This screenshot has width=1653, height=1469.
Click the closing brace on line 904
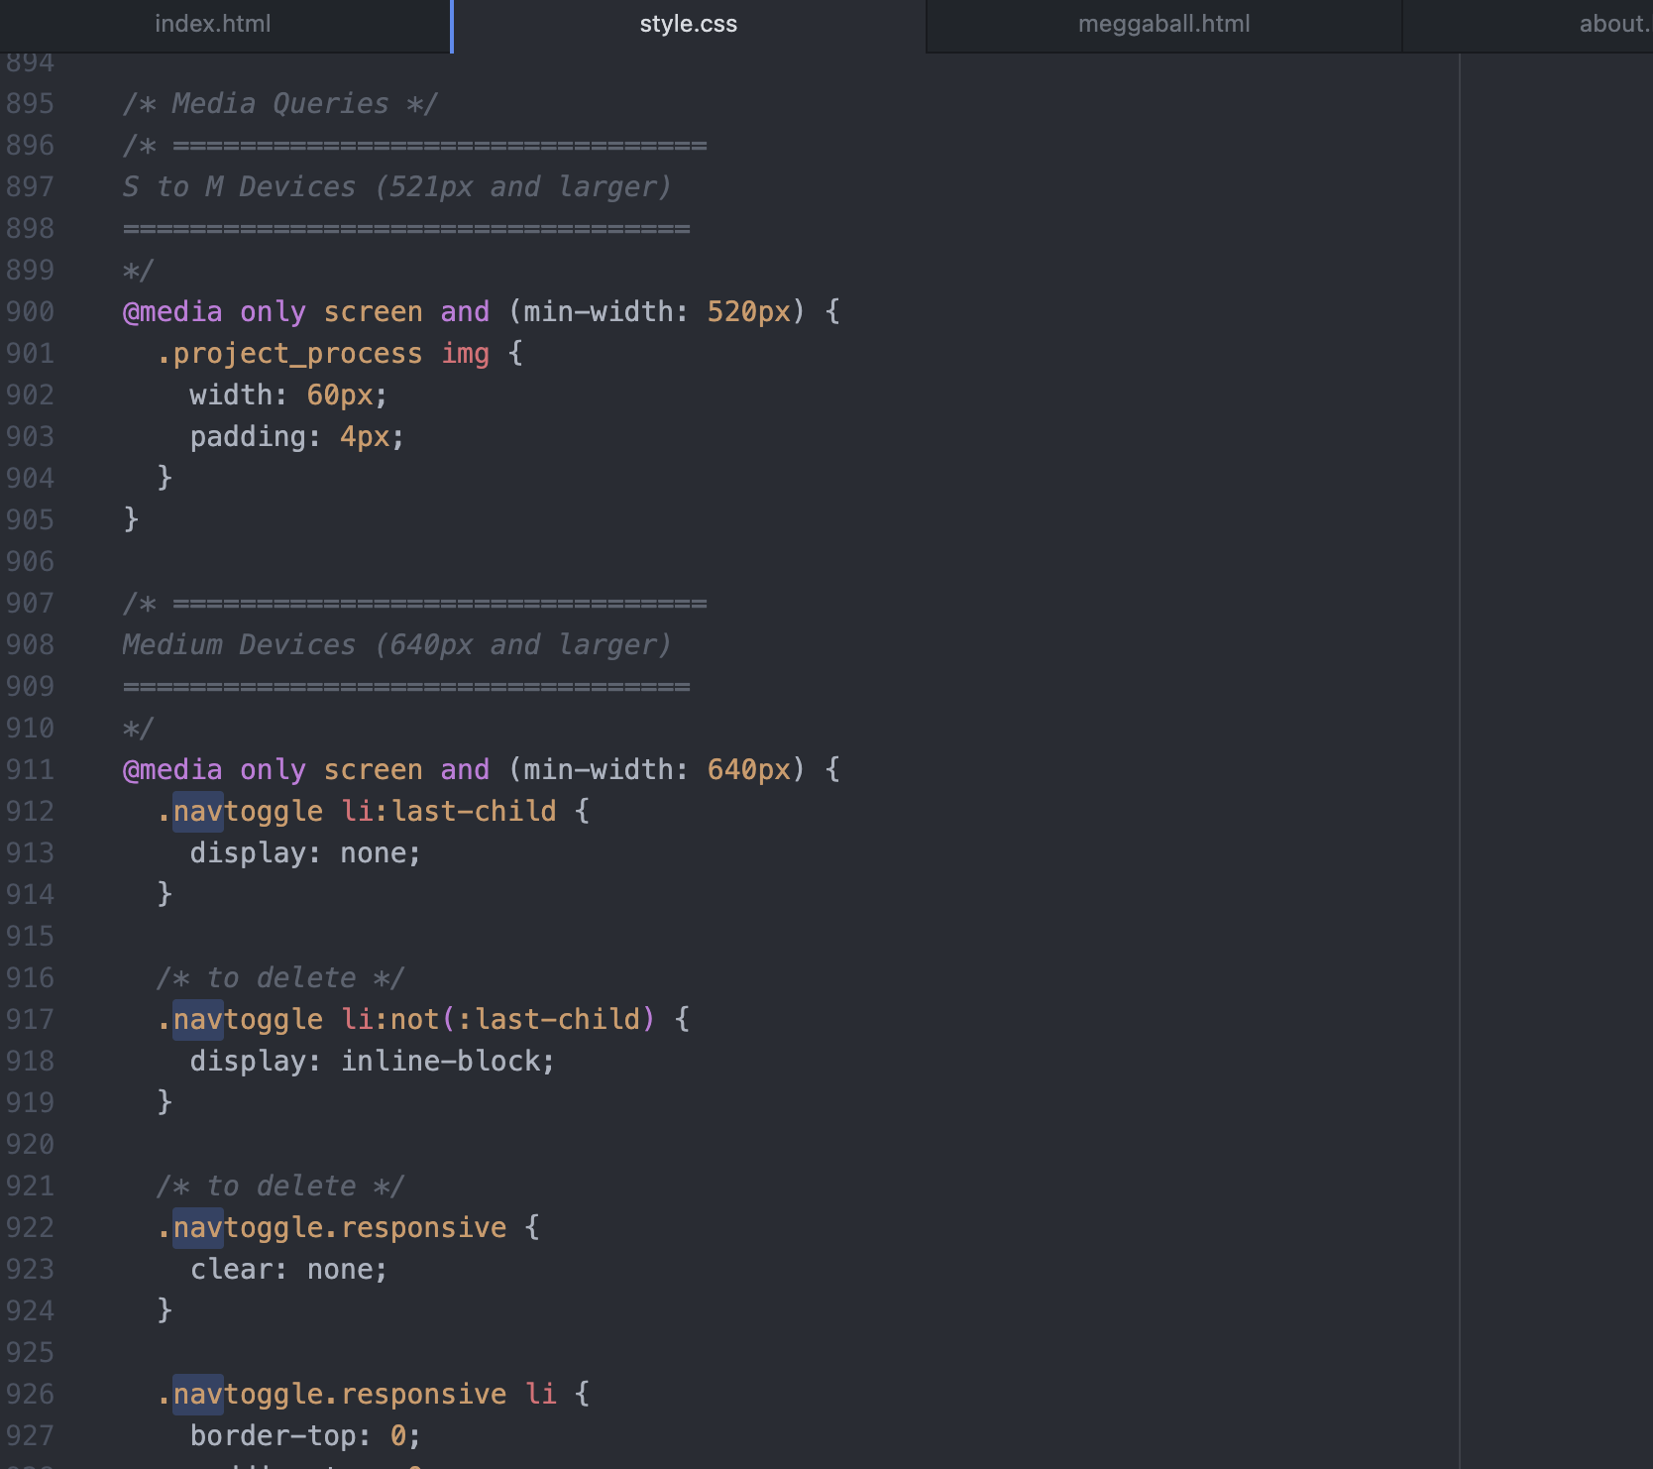[165, 479]
